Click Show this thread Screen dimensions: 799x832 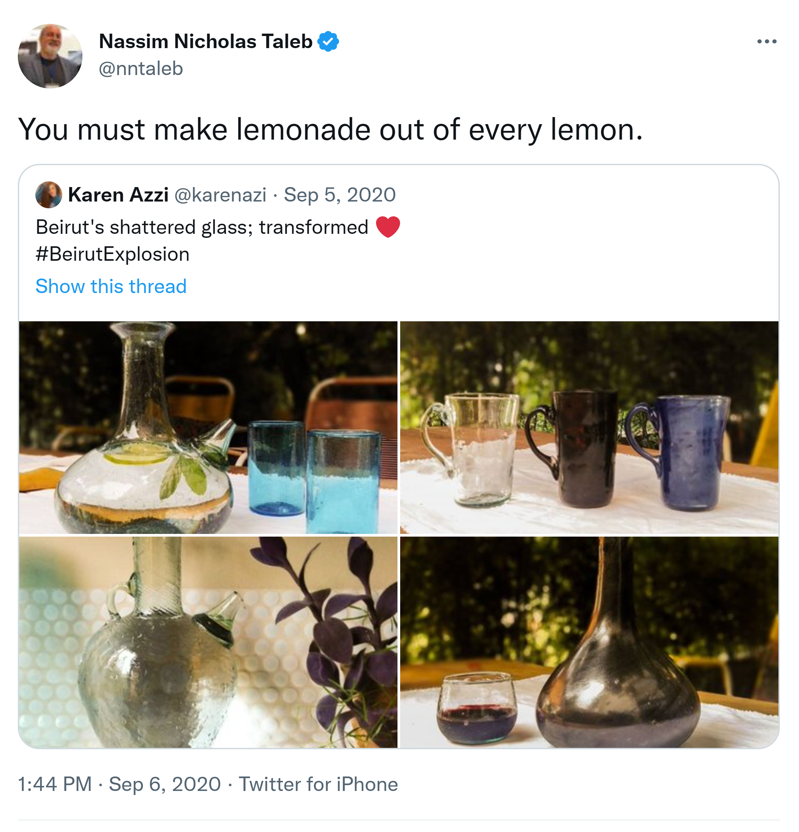click(x=111, y=286)
